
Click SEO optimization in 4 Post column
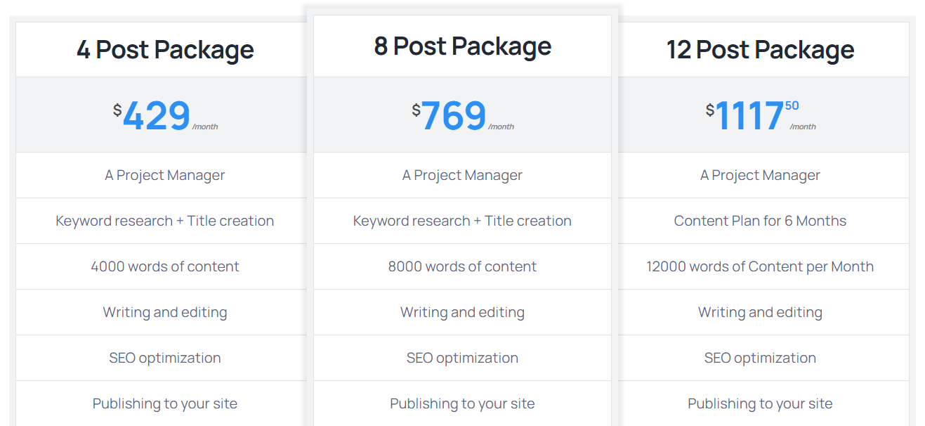point(165,358)
